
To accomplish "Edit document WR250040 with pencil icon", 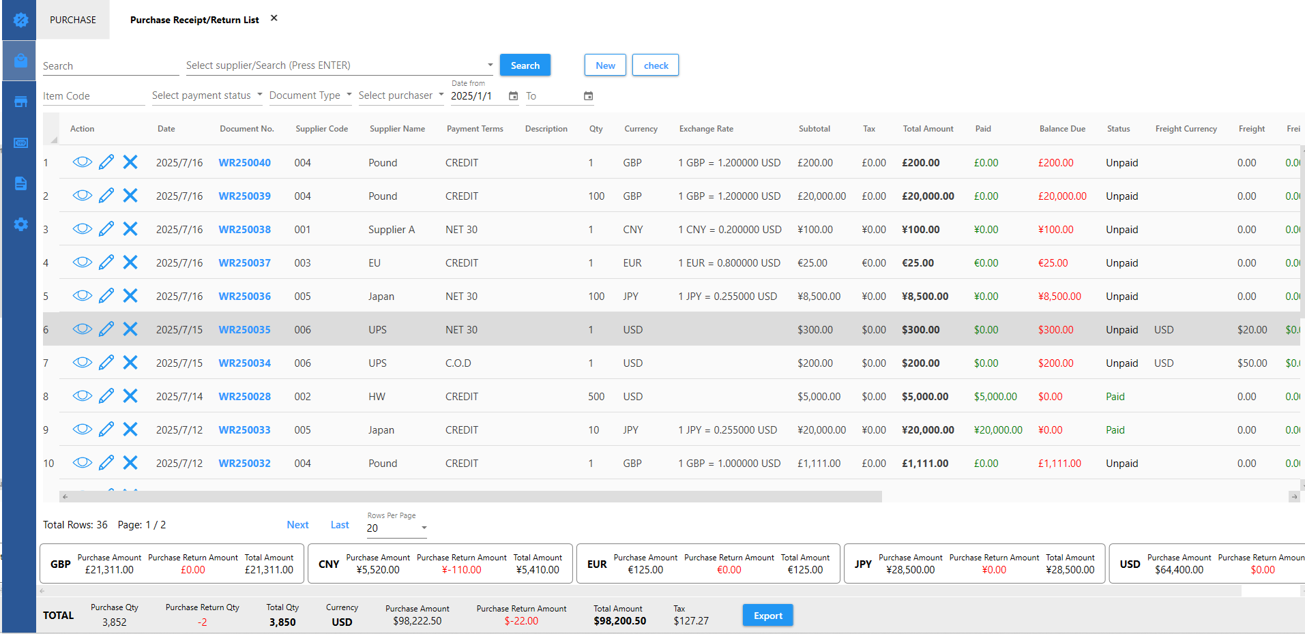I will 106,162.
